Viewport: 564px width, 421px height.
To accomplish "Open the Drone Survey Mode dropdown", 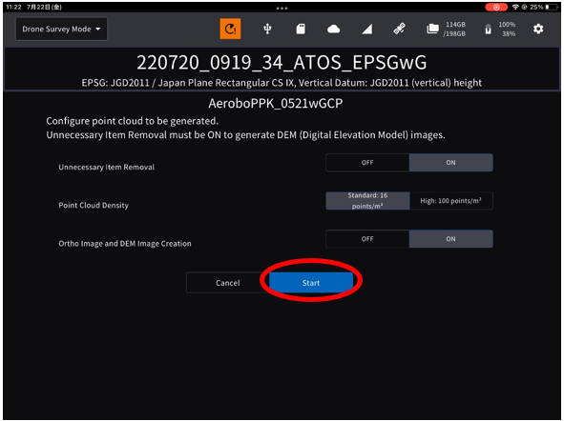I will [61, 30].
